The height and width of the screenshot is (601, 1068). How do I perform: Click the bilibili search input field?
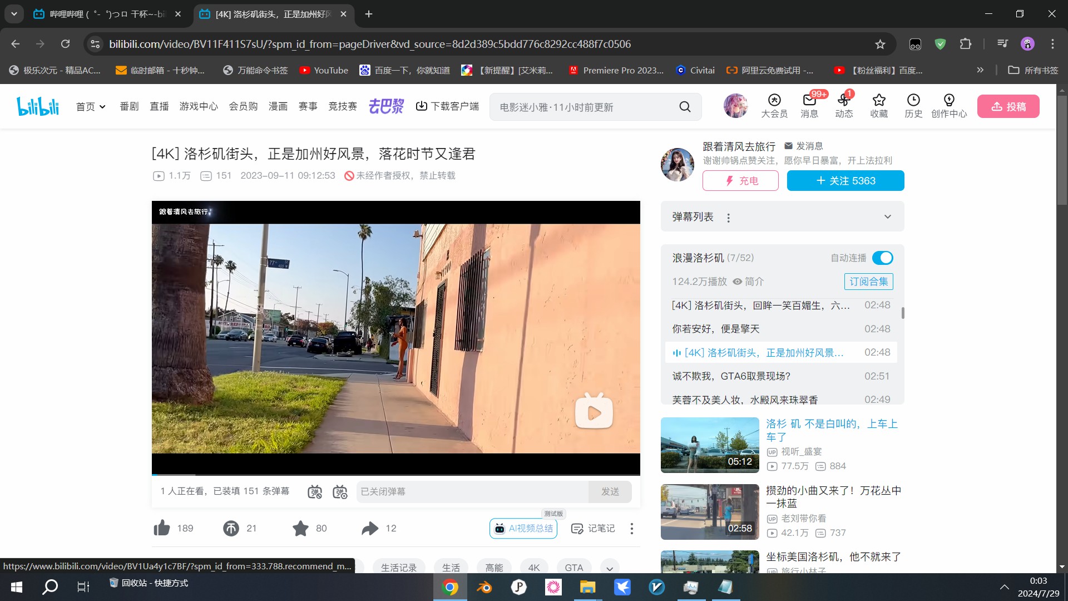click(x=584, y=107)
